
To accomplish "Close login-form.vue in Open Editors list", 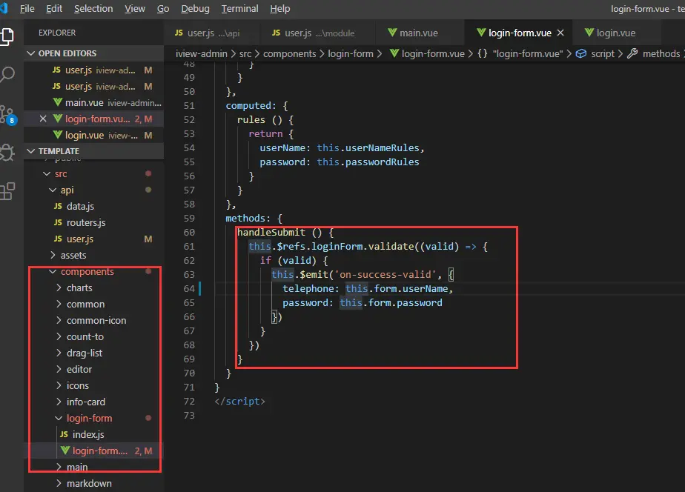I will coord(43,119).
